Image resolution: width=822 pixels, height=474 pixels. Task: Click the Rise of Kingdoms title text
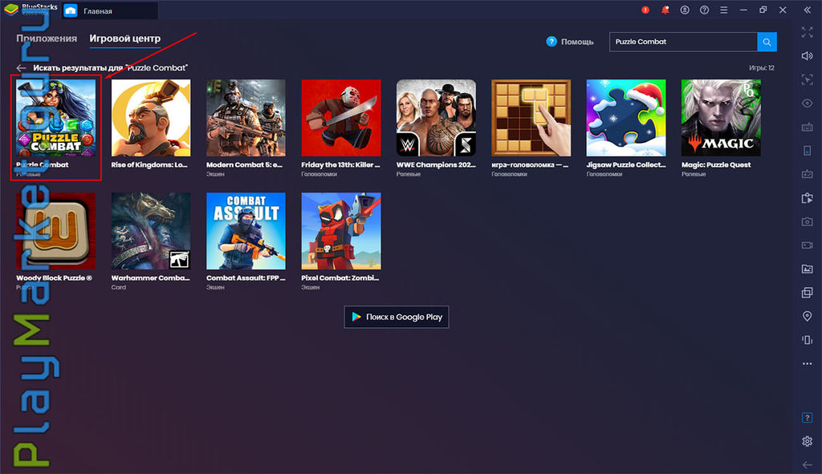coord(149,164)
